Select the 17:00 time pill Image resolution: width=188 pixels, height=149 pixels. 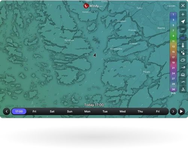pyautogui.click(x=19, y=111)
